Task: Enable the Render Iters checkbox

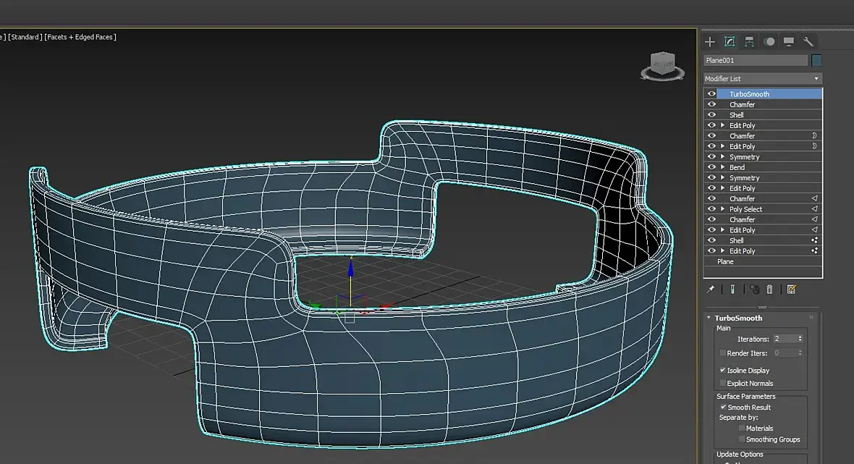Action: (723, 353)
